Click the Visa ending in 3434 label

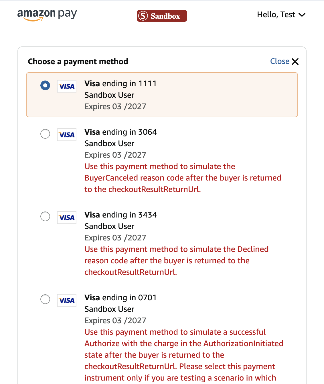120,215
